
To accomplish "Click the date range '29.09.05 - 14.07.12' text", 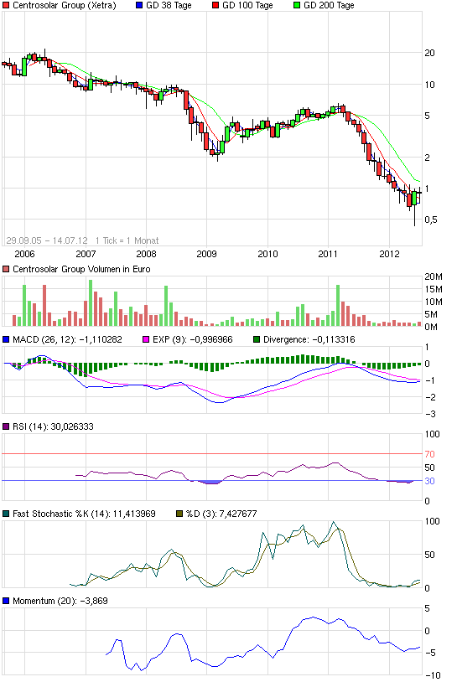I will 47,240.
